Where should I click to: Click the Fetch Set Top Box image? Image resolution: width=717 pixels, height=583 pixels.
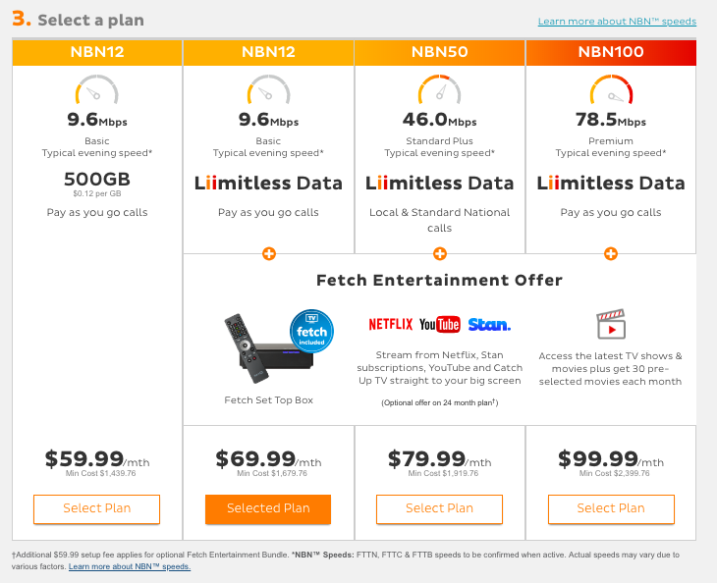(x=270, y=348)
